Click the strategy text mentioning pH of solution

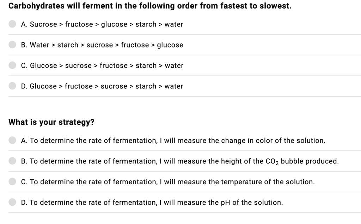coord(152,203)
